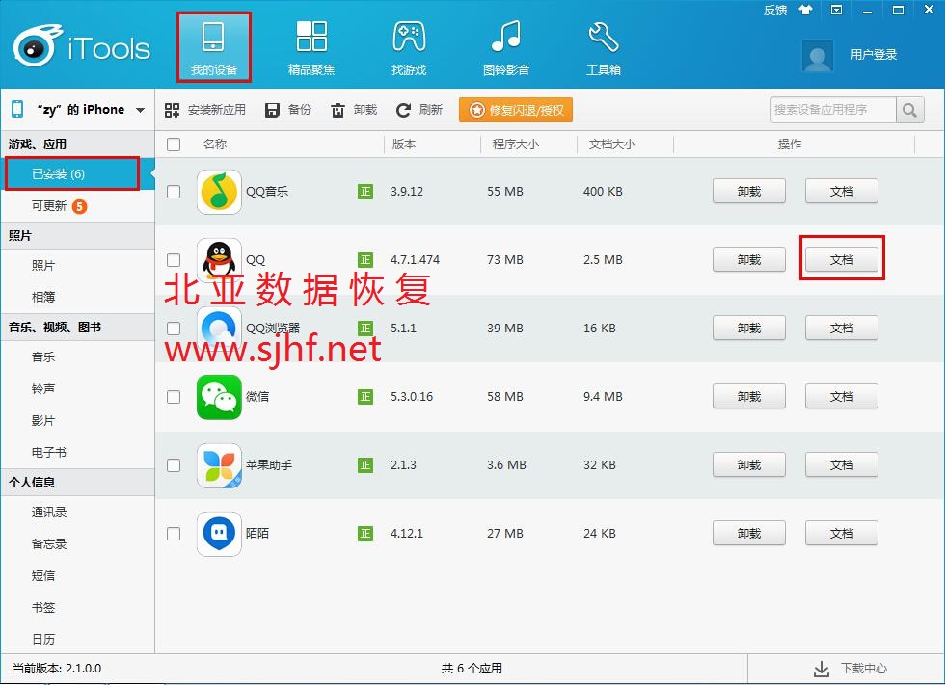Open 文档 for QQ
The image size is (945, 685).
click(x=842, y=260)
